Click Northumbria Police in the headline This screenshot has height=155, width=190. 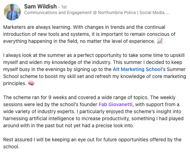117,13
